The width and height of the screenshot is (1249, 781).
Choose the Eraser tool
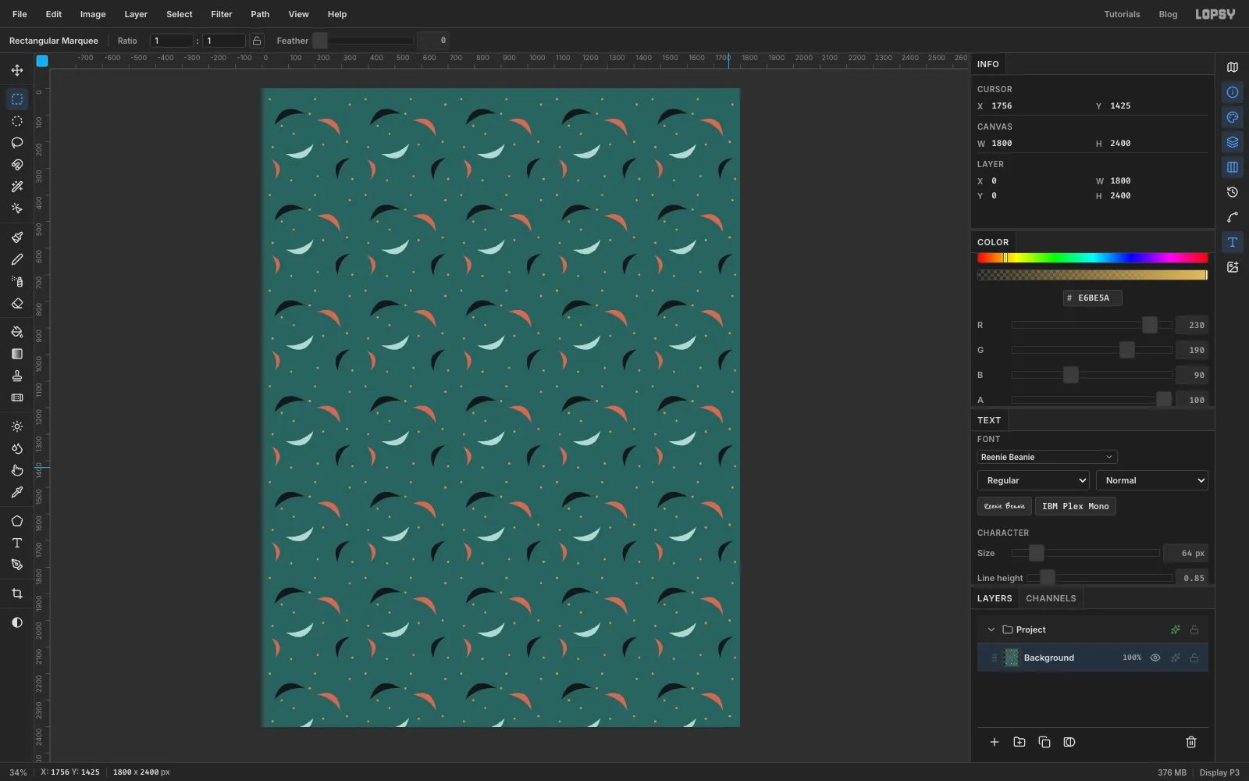click(17, 303)
